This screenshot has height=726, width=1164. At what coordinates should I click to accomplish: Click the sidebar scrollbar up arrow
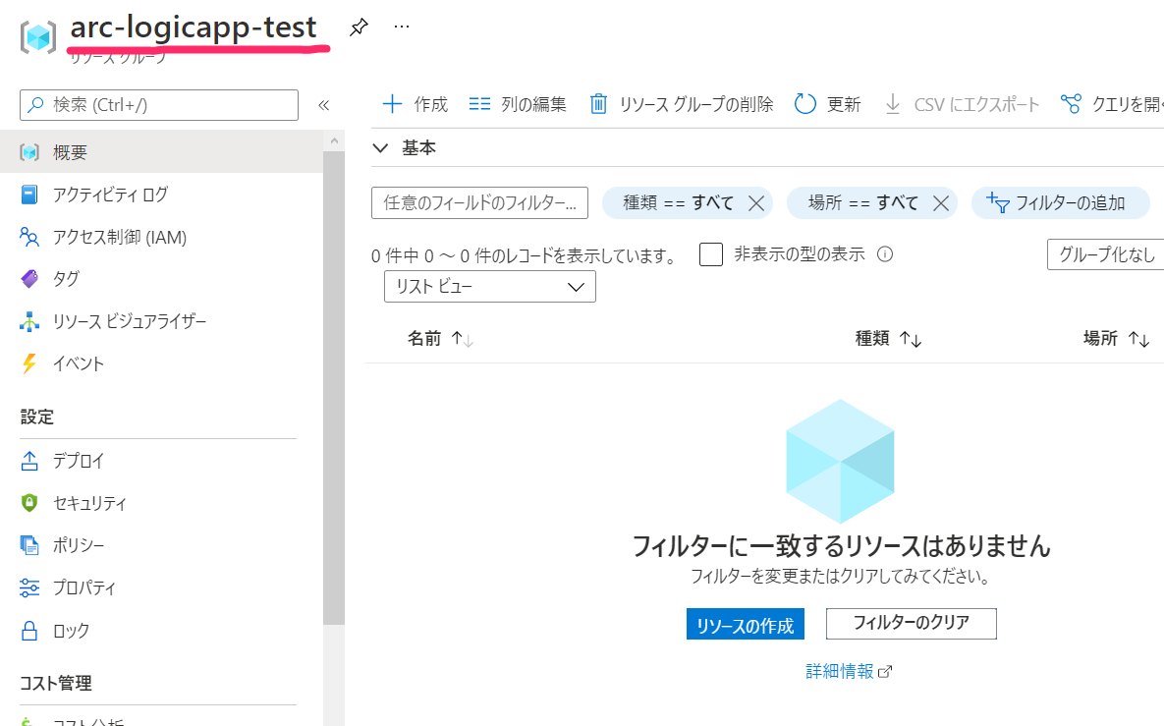[334, 141]
